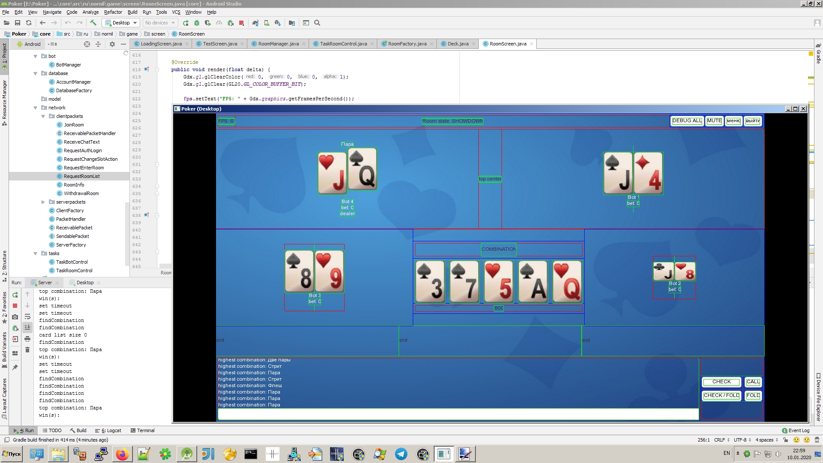The image size is (823, 463).
Task: Restore layout icon in Run panel
Action: (x=15, y=353)
